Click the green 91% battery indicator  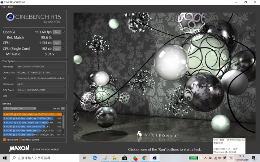click(194, 158)
